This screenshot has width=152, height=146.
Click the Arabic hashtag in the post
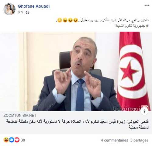tap(132, 26)
